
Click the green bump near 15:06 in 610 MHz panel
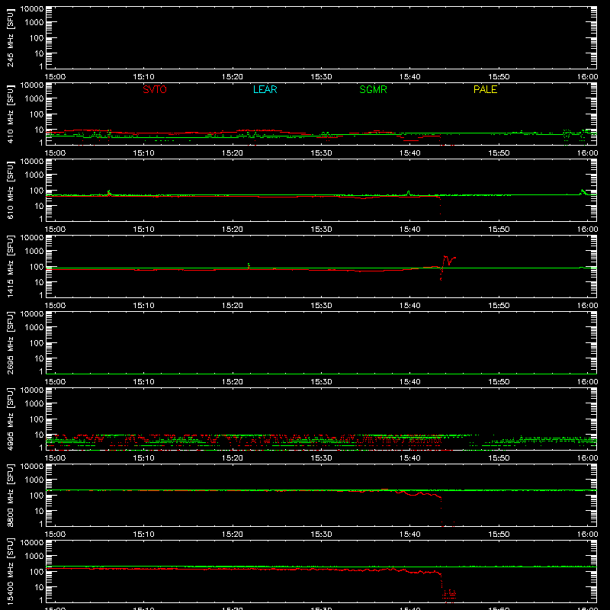[x=109, y=192]
